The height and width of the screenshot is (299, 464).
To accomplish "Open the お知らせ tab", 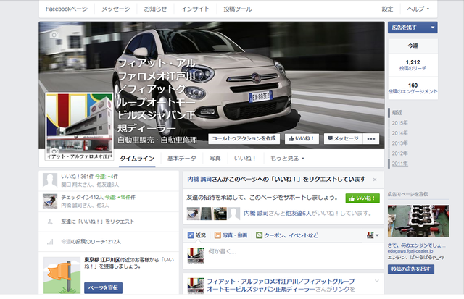I will pyautogui.click(x=155, y=9).
